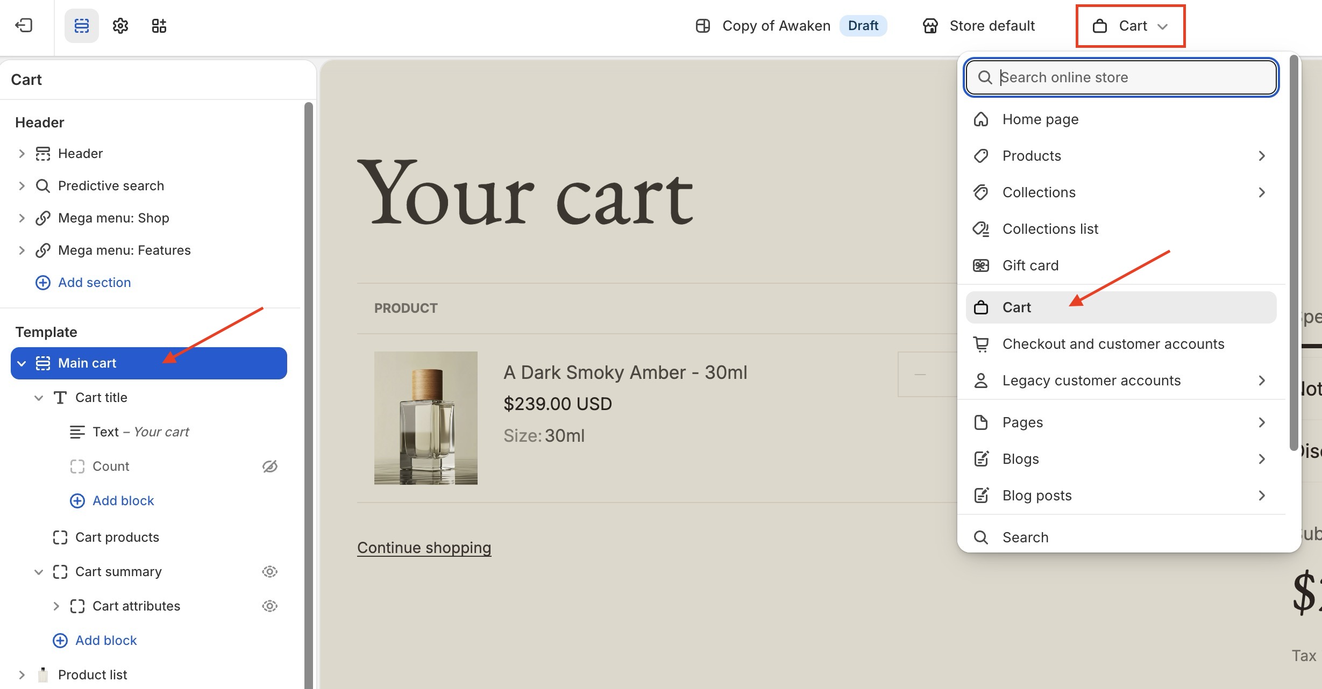Open the App embeds icon
1322x689 pixels.
(x=159, y=25)
